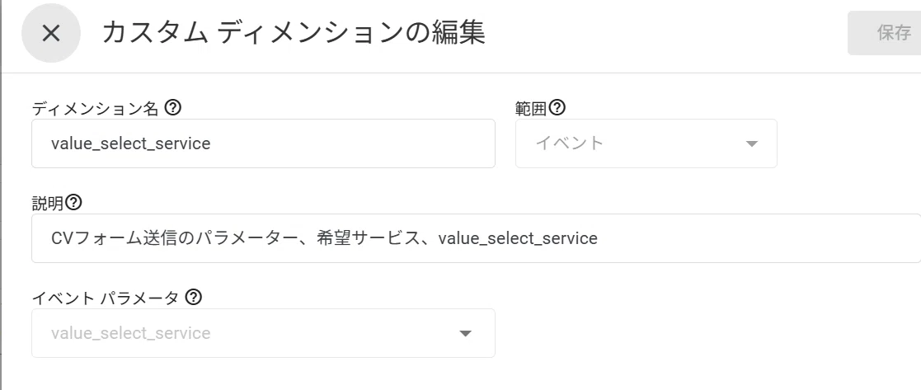921x390 pixels.
Task: Expand the 範囲 dropdown arrow
Action: click(751, 144)
